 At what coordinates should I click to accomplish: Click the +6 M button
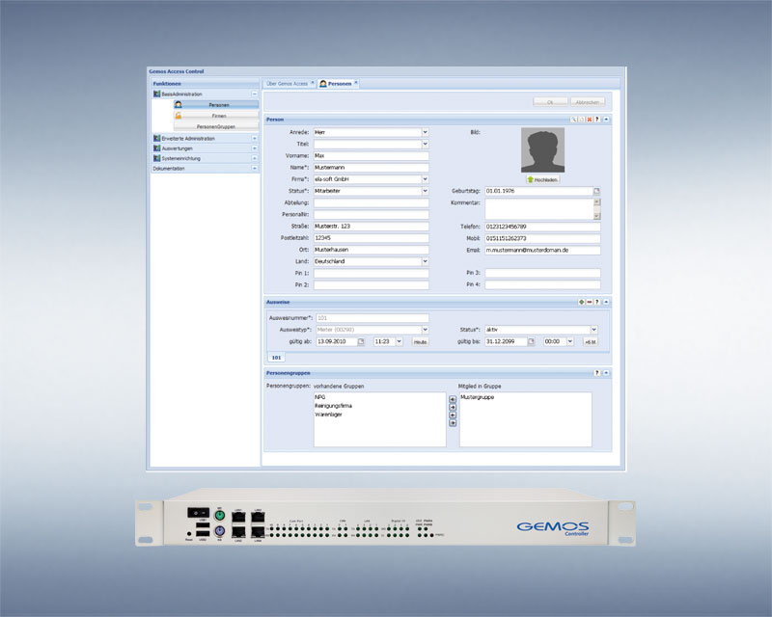coord(591,342)
